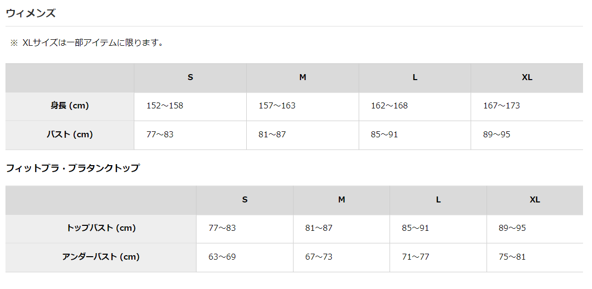The height and width of the screenshot is (289, 592).
Task: Click the バスト (cm) row label
Action: (x=70, y=134)
